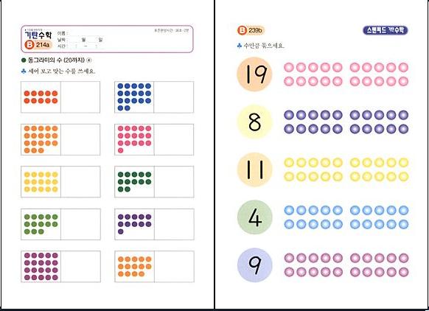Click the first pink bead in the 19 row
Image resolution: width=429 pixels, height=311 pixels.
point(289,67)
